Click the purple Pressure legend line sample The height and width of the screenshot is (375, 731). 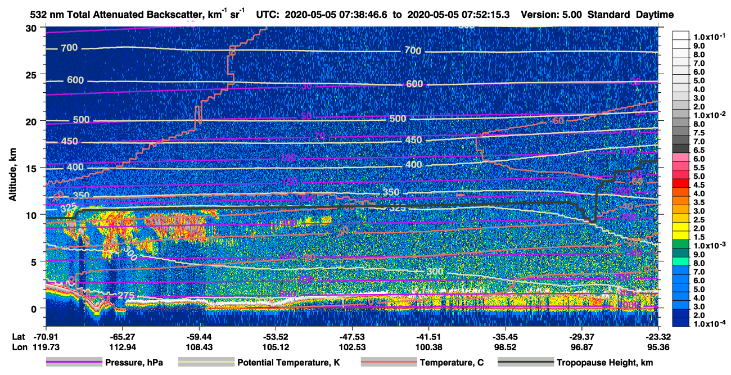pos(75,363)
